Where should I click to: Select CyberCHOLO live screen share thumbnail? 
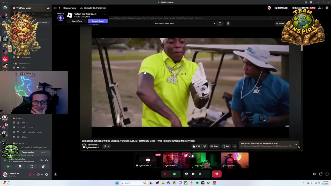(148, 160)
